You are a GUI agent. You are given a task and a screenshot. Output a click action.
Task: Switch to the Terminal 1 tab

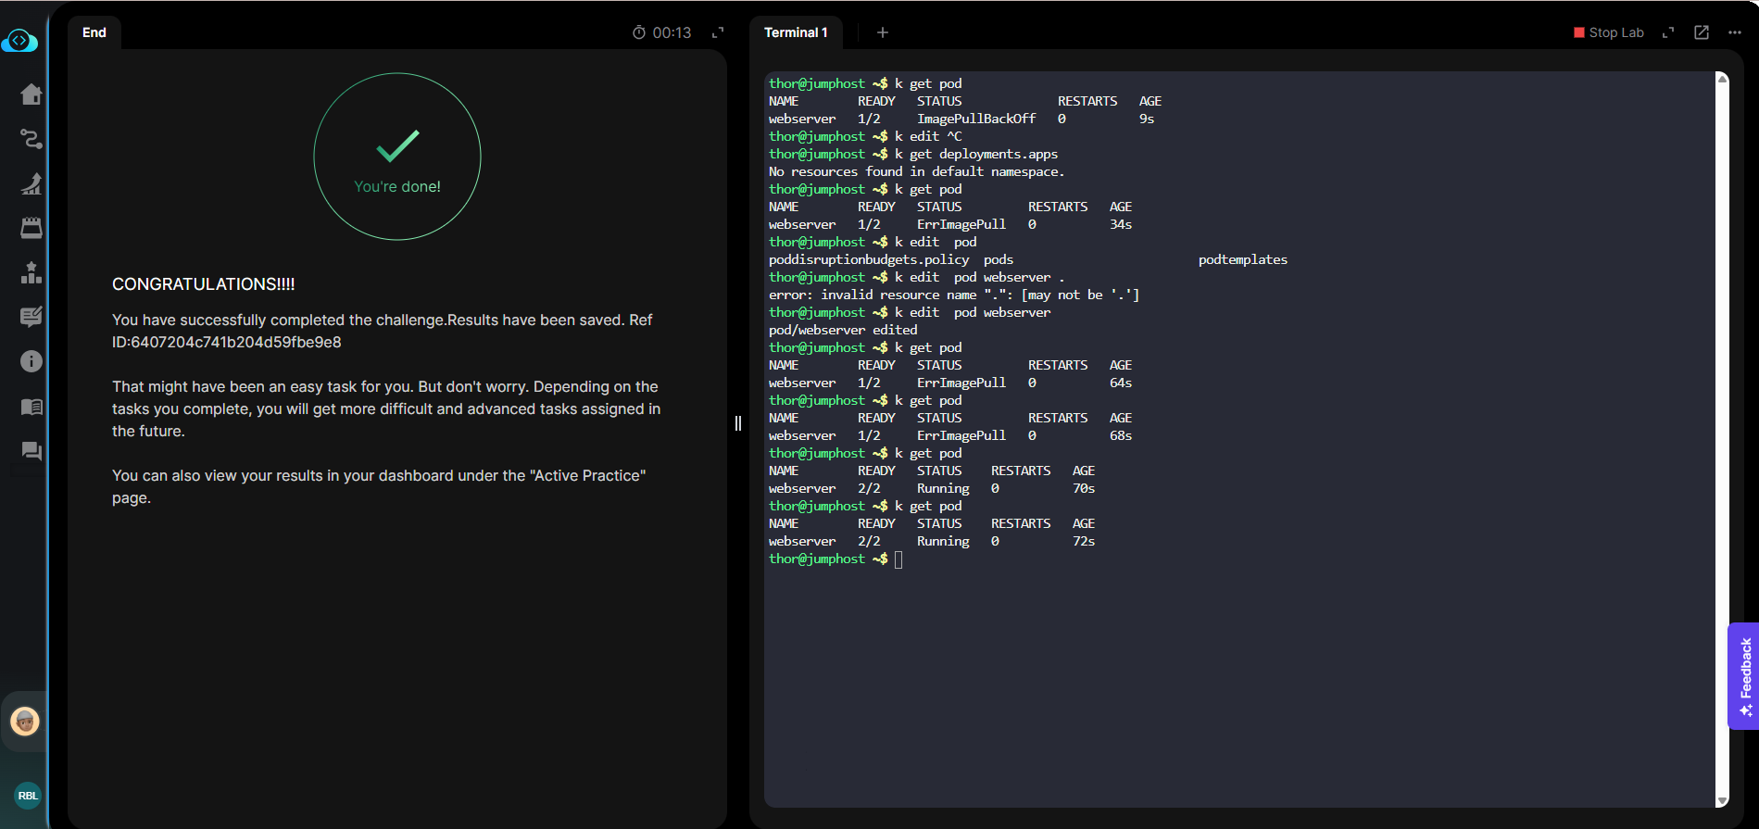click(796, 32)
